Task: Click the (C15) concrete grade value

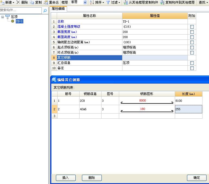Action: [x=155, y=27]
